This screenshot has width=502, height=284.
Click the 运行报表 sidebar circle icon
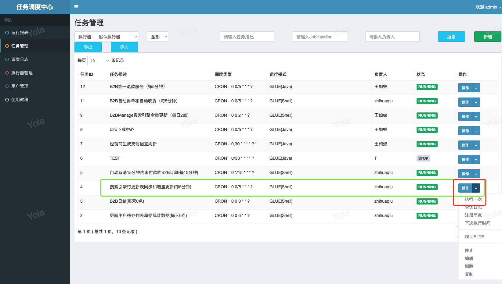pos(7,33)
